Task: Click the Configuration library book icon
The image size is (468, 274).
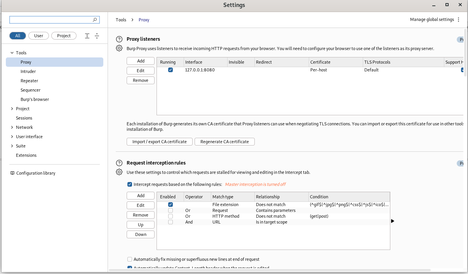Action: pyautogui.click(x=12, y=173)
